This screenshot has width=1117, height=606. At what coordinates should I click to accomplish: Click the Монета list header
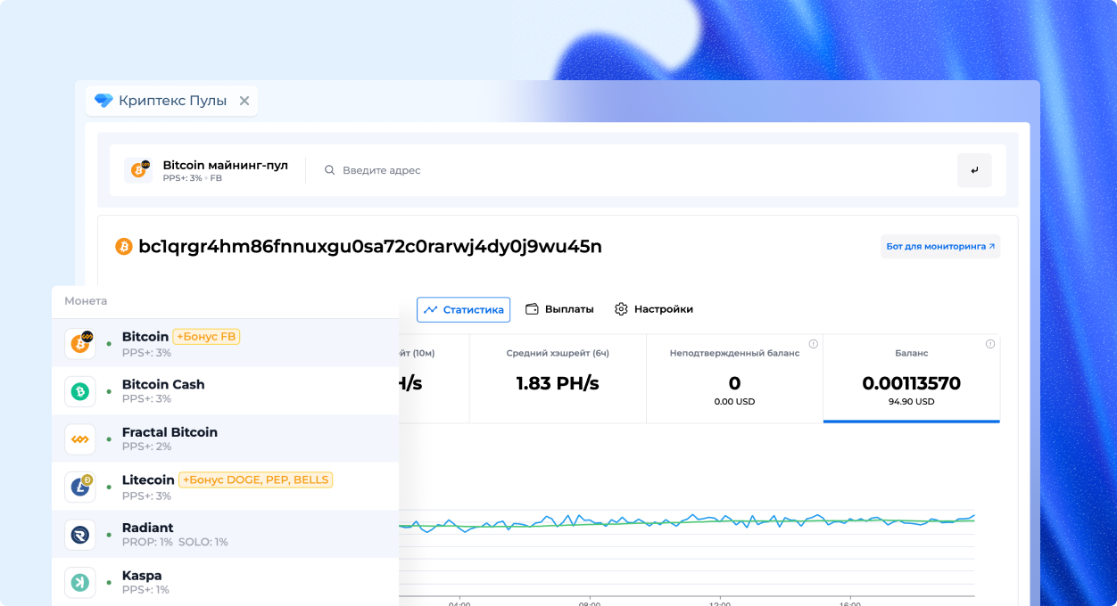[x=86, y=301]
